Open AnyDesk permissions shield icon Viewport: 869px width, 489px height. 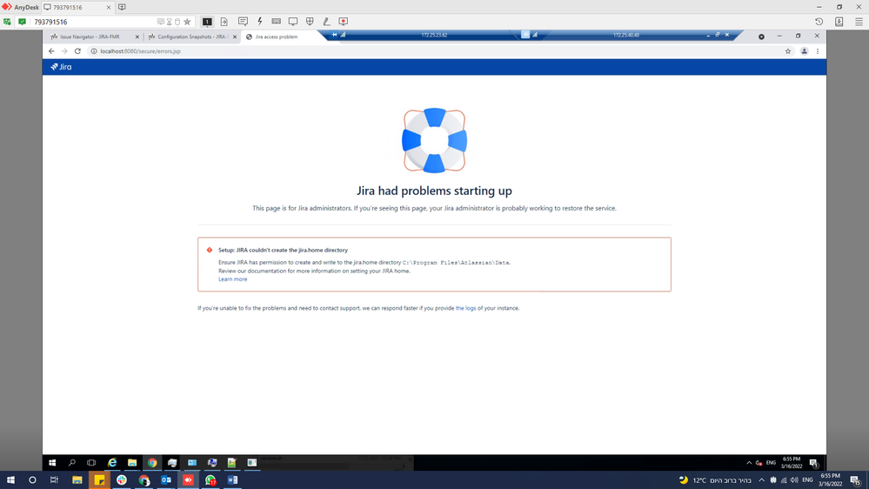310,22
